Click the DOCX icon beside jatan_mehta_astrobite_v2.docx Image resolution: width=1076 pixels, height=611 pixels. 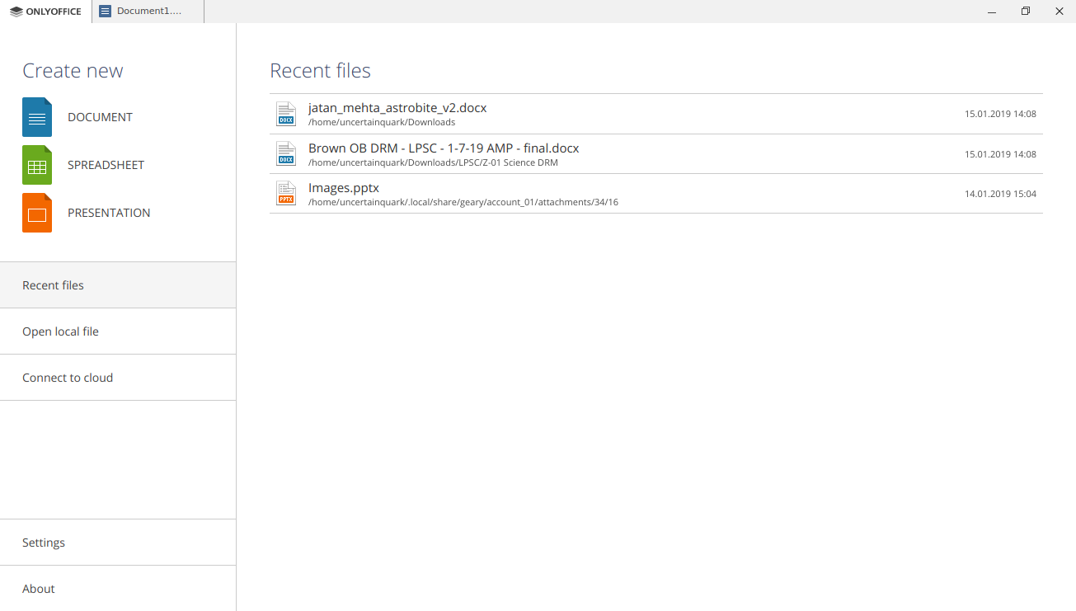285,114
